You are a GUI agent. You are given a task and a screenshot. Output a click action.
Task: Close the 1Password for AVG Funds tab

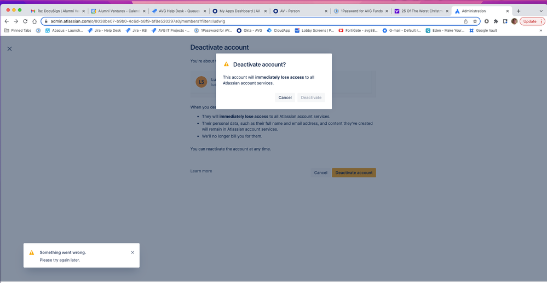pyautogui.click(x=387, y=11)
